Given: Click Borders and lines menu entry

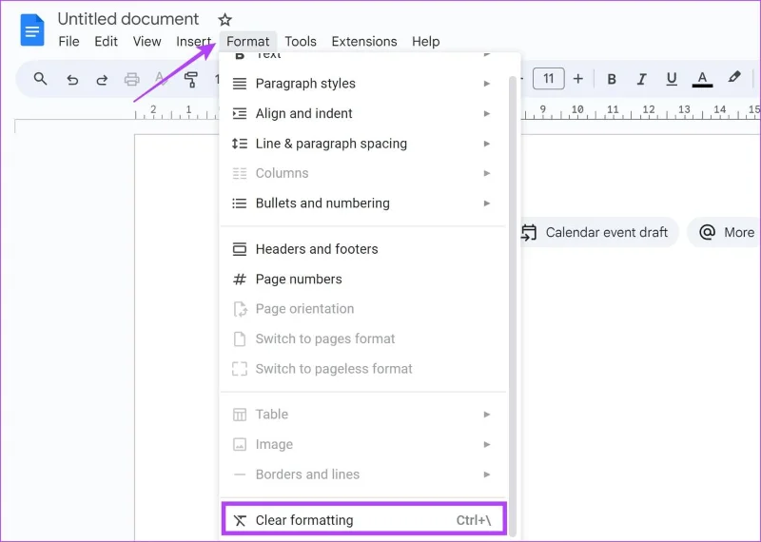Looking at the screenshot, I should [x=362, y=474].
